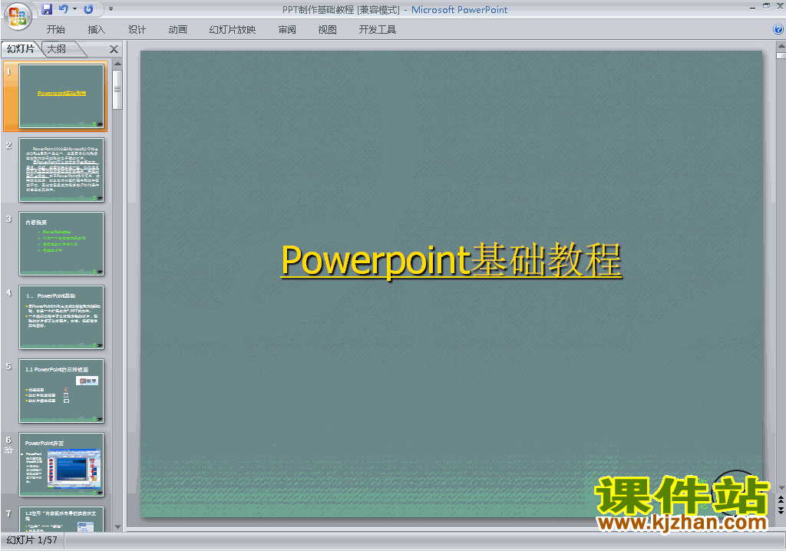
Task: Click the slide editor scroll down arrow
Action: click(781, 487)
